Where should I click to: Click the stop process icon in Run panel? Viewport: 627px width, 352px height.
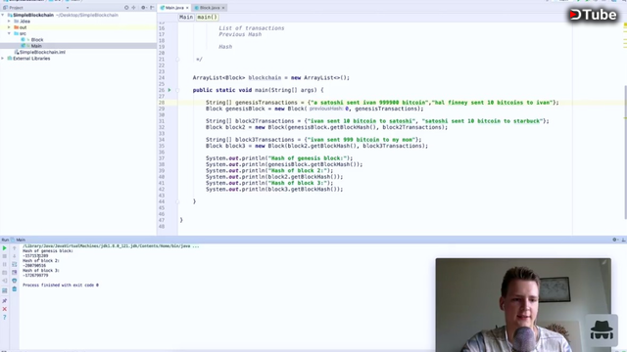click(5, 256)
